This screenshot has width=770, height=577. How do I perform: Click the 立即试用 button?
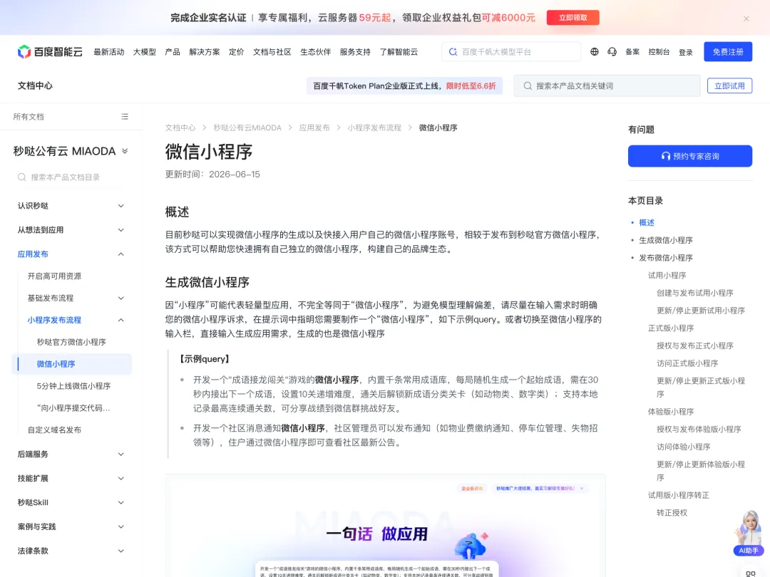(x=729, y=86)
